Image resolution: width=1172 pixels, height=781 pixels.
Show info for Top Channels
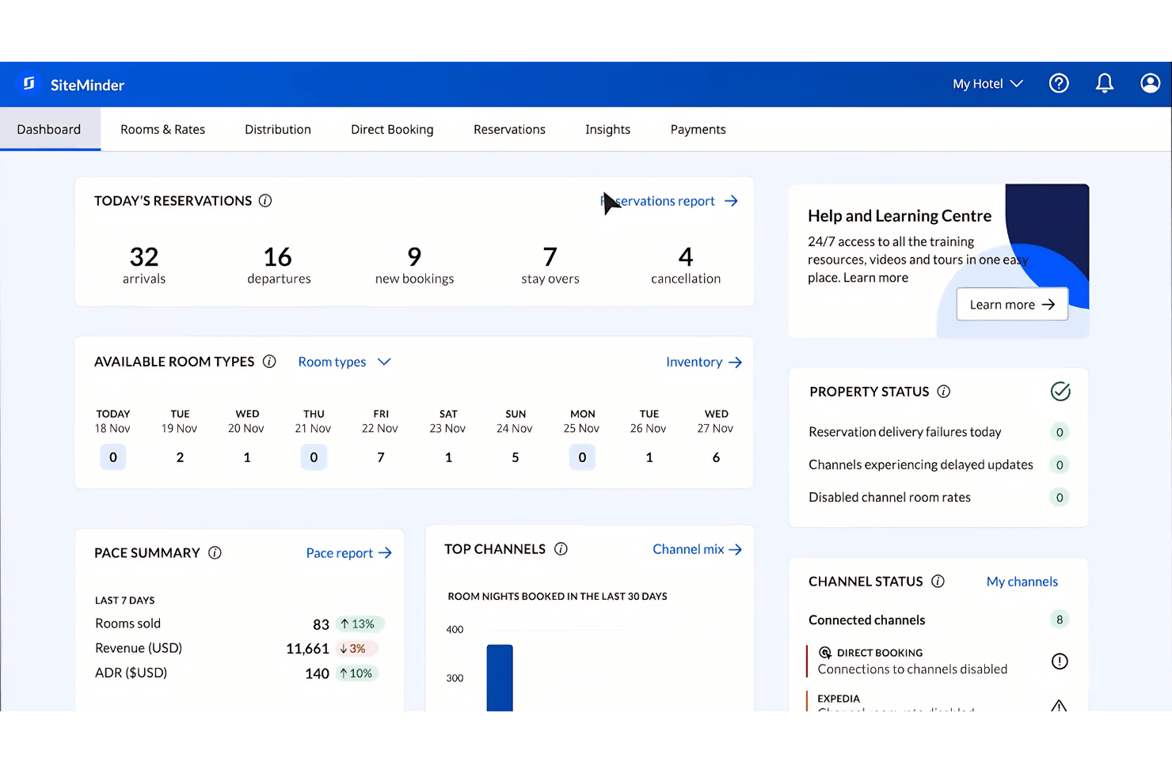[561, 549]
